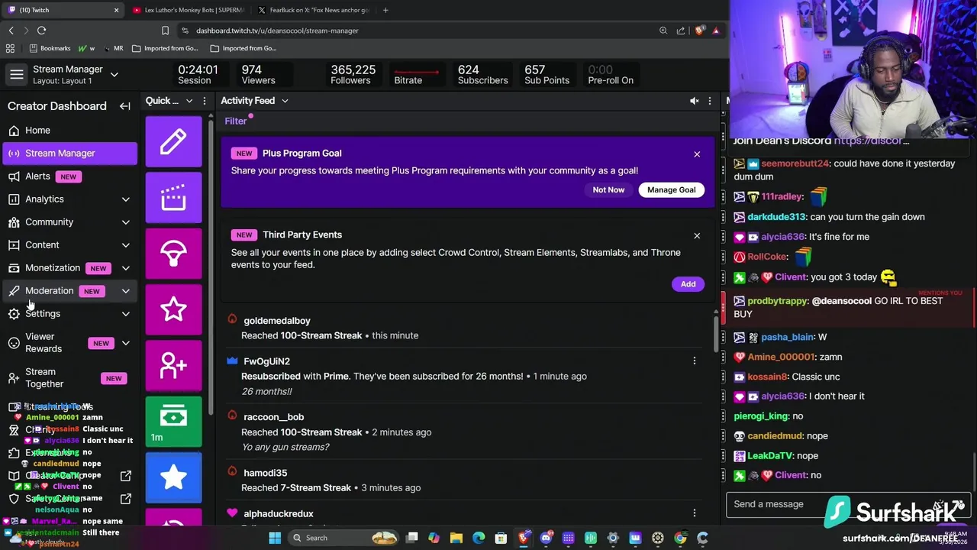Open Activity Feed panel three-dot options
Screen dimensions: 977x550
[709, 101]
